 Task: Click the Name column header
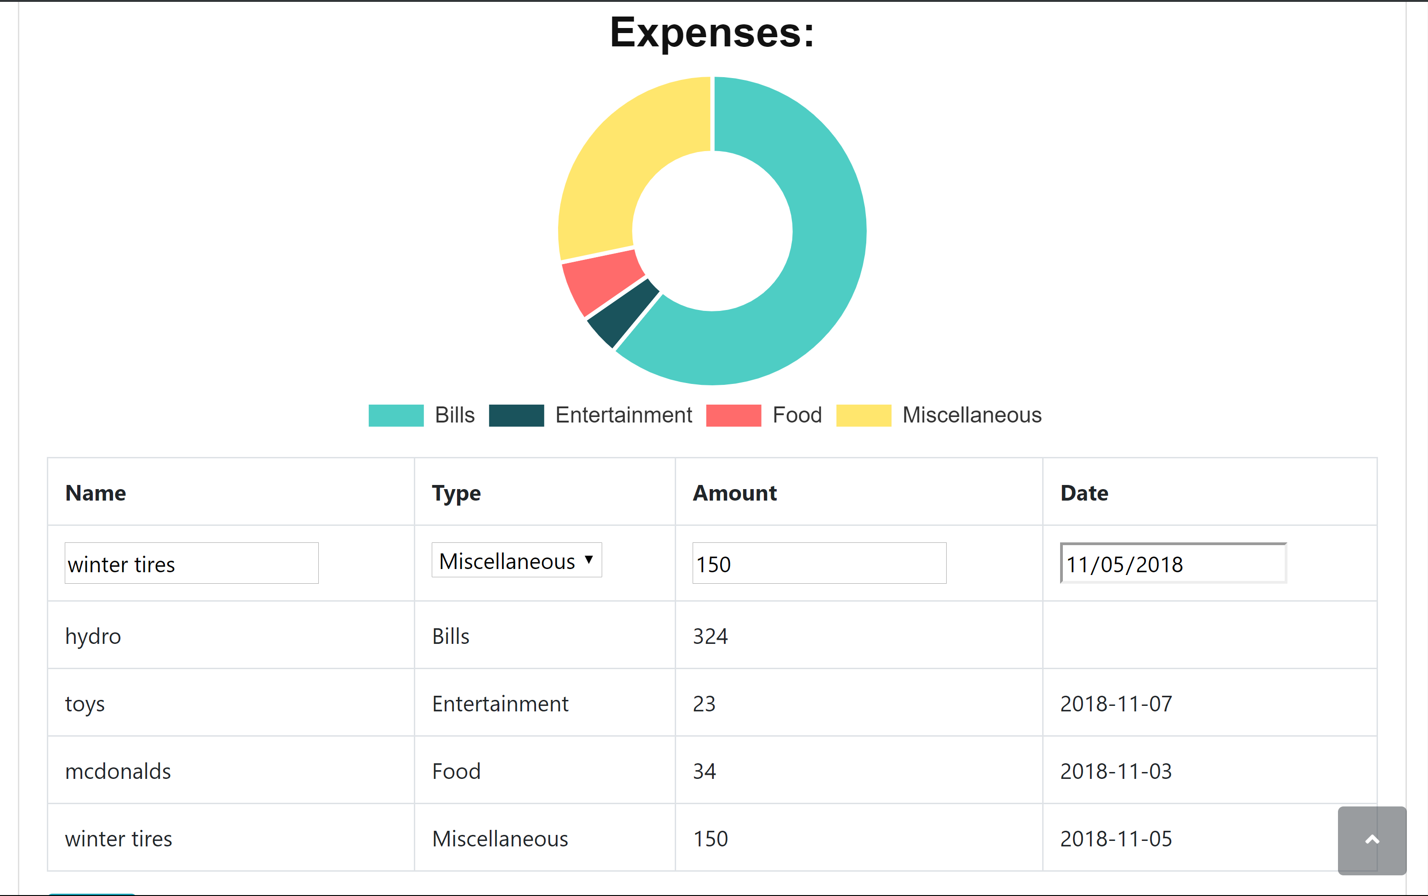[x=96, y=493]
